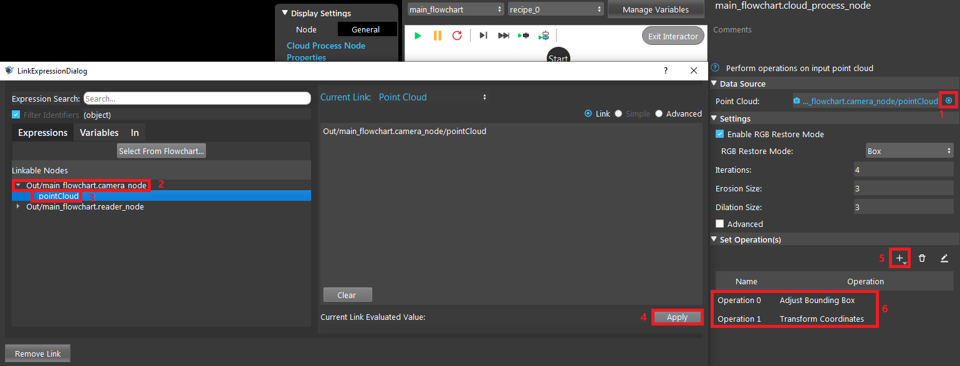Image resolution: width=960 pixels, height=366 pixels.
Task: Click the Cloud Process Node Properties link
Action: [325, 51]
